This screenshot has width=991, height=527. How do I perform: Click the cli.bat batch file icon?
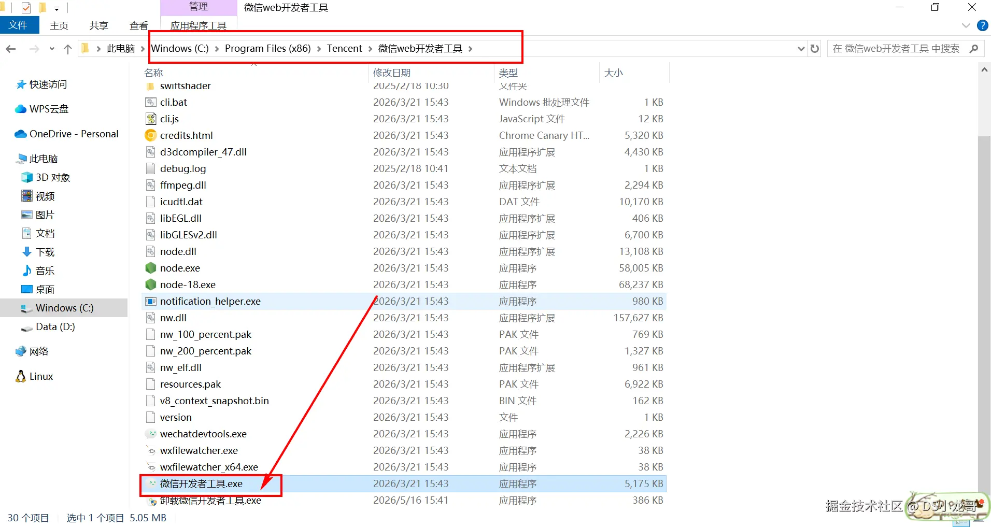click(x=151, y=102)
